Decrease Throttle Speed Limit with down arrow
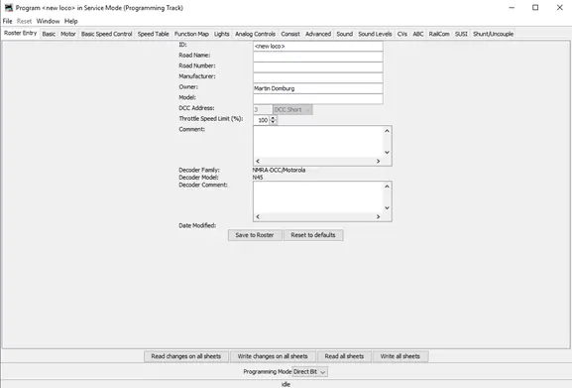The height and width of the screenshot is (388, 572). [x=273, y=122]
